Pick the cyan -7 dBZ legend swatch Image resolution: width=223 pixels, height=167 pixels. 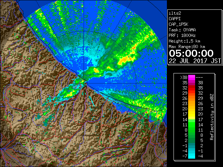[192, 156]
